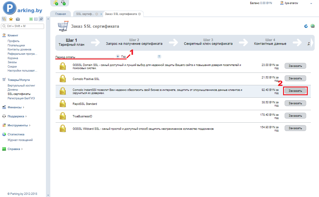Image resolution: width=319 pixels, height=197 pixels.
Task: Open Регистрация БелГИЭ in the sidebar
Action: click(21, 98)
